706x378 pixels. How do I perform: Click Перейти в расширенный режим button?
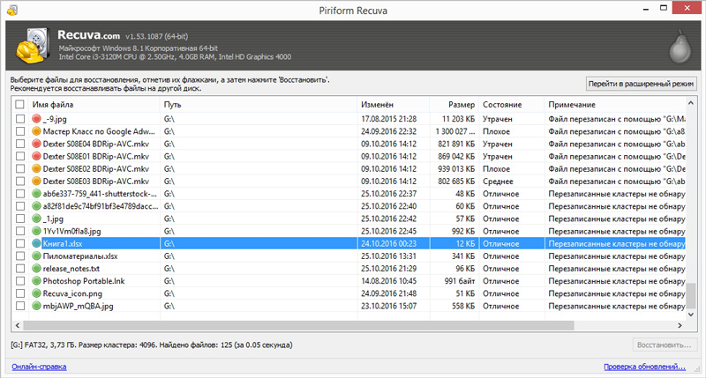coord(642,84)
